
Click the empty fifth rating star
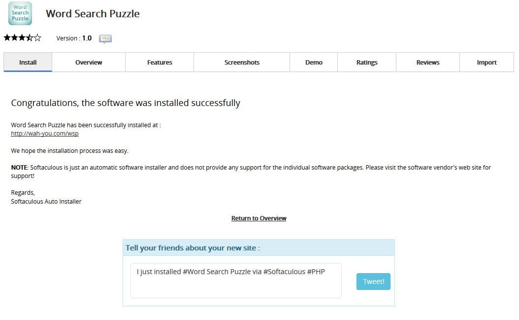click(37, 37)
